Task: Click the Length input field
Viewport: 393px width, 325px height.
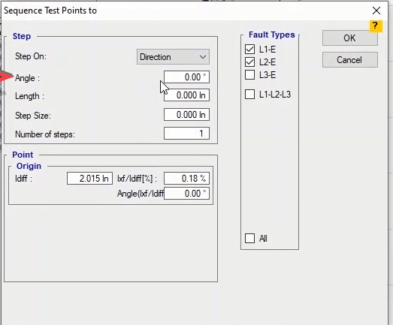Action: coord(186,95)
